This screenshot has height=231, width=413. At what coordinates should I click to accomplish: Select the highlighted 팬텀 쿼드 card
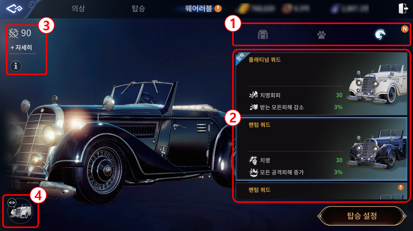321,149
